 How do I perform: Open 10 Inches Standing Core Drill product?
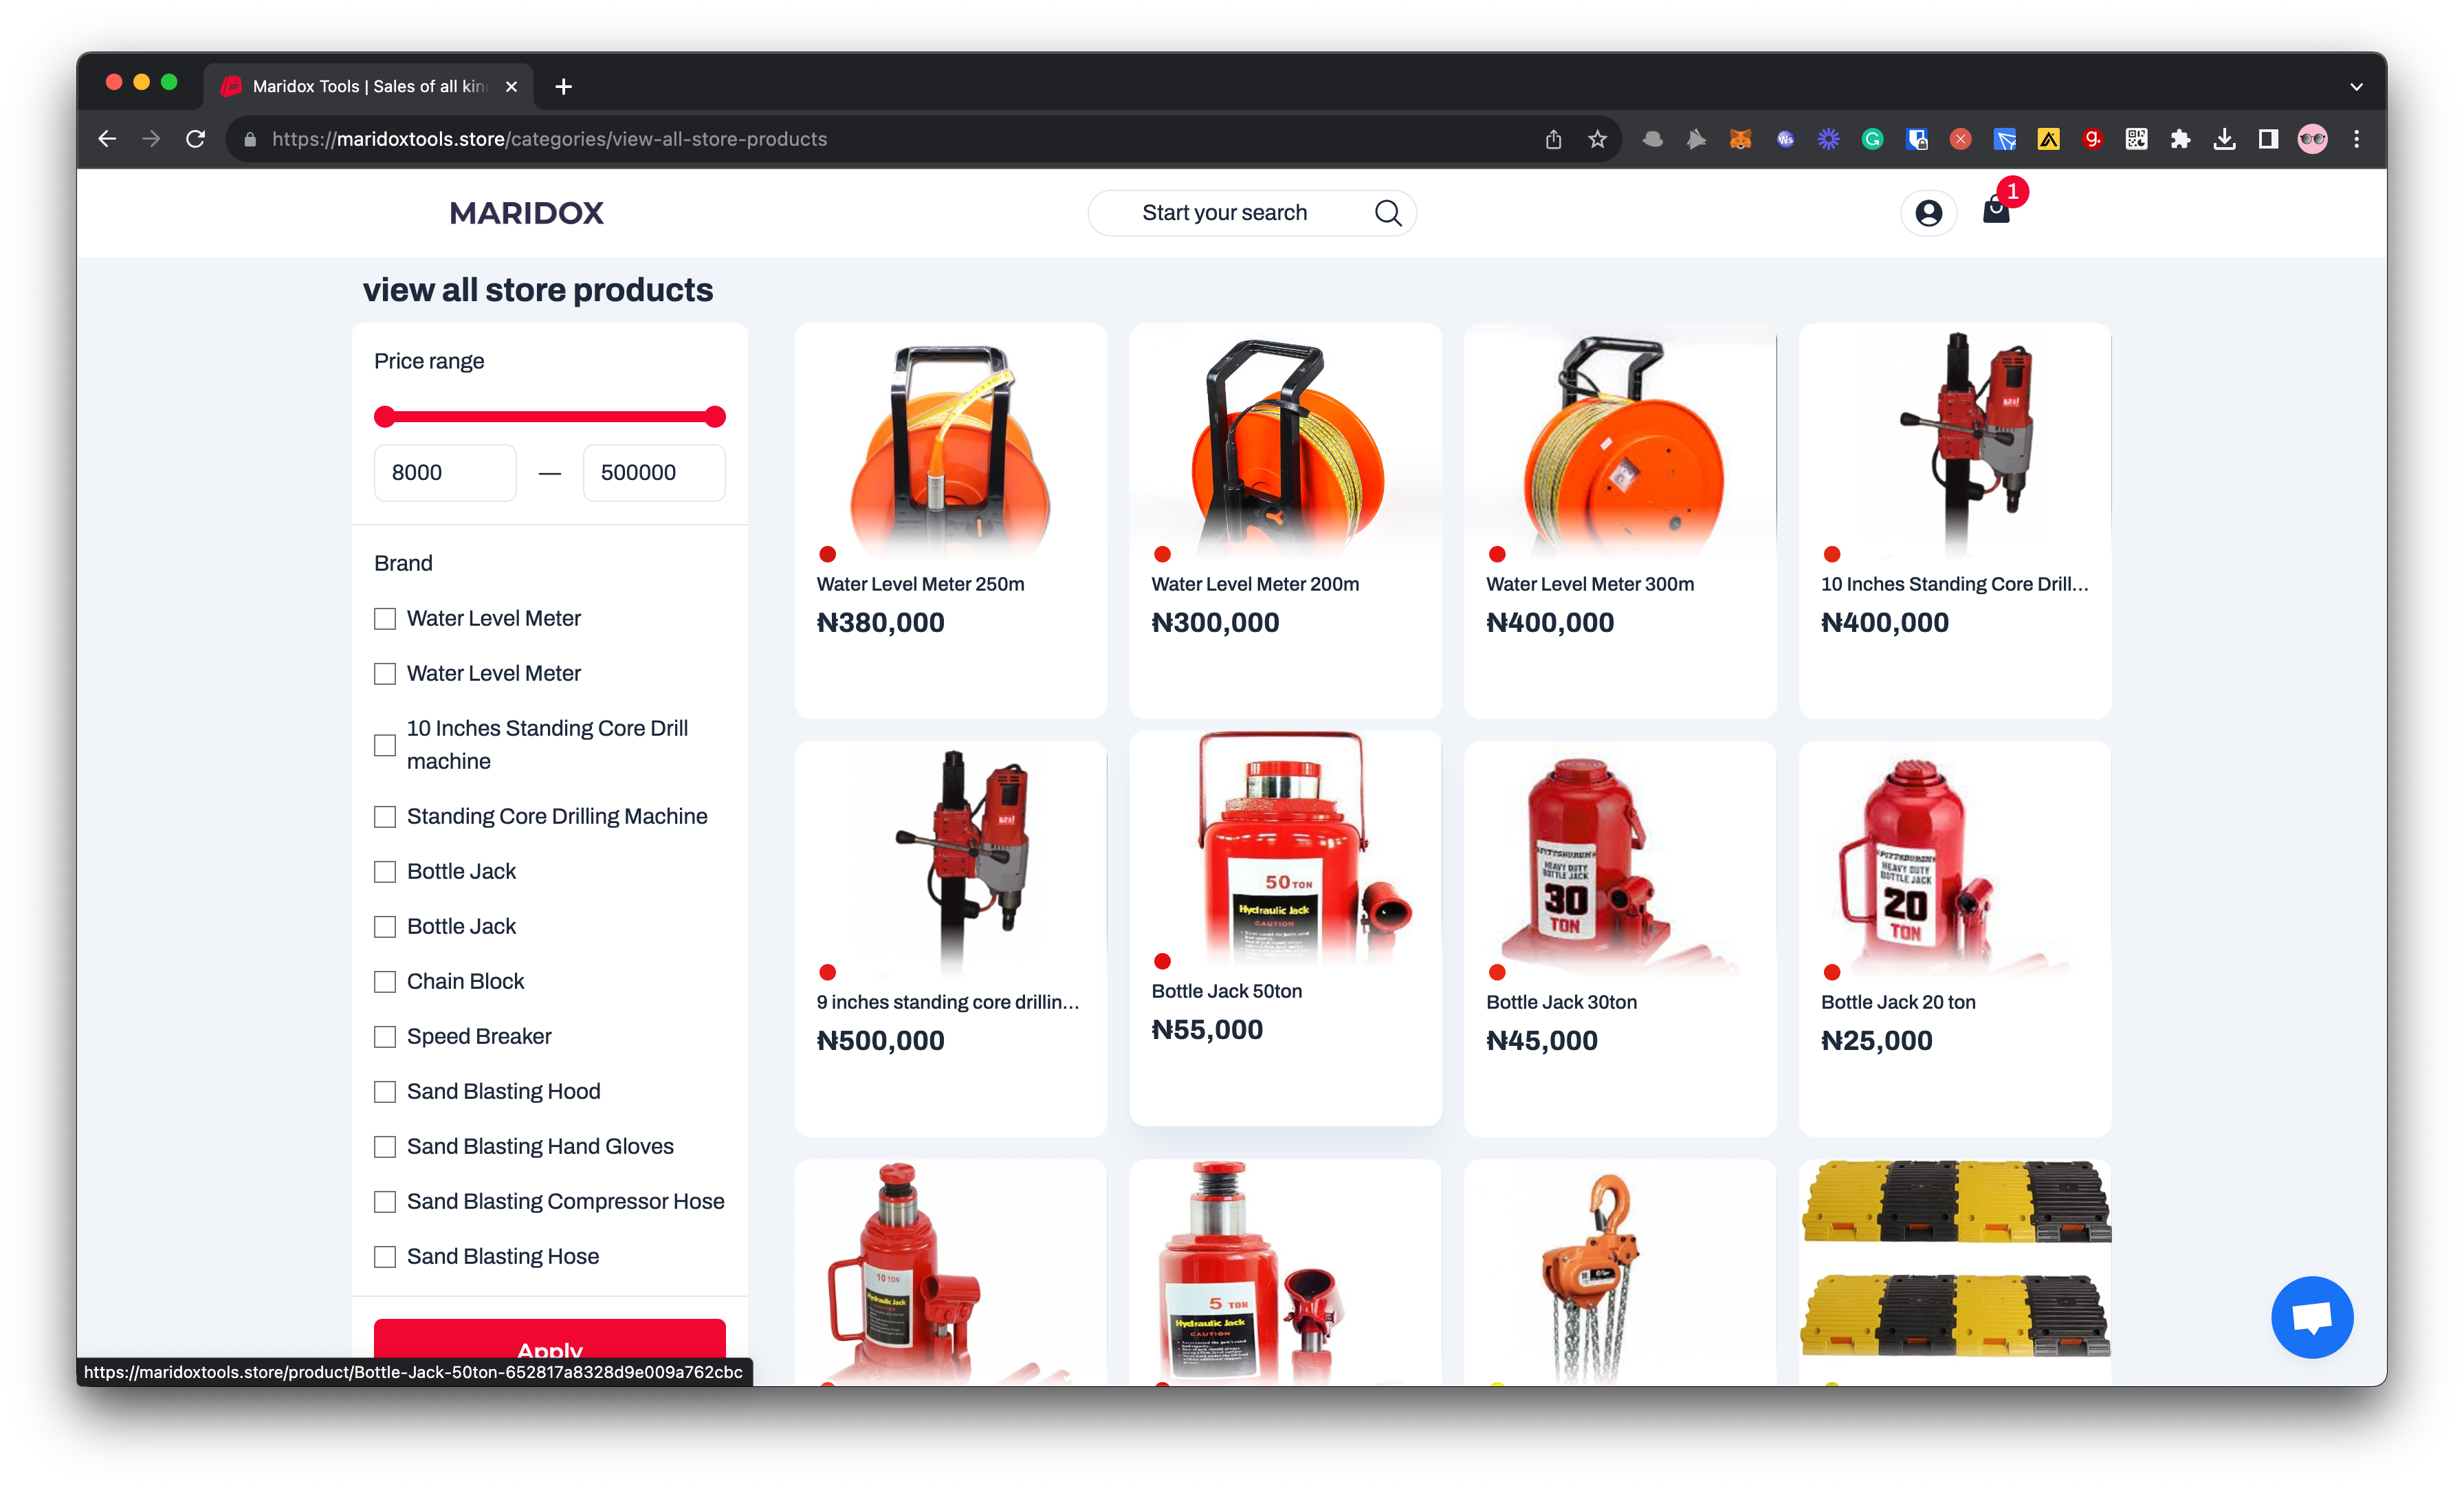1955,520
